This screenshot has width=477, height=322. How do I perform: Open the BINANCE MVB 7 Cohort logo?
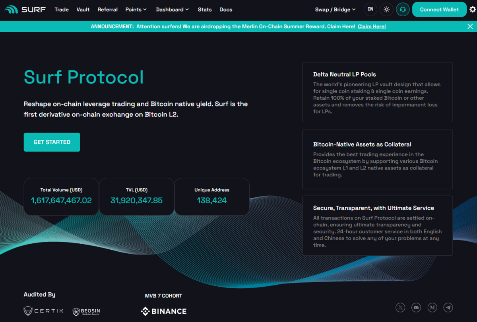coord(163,311)
